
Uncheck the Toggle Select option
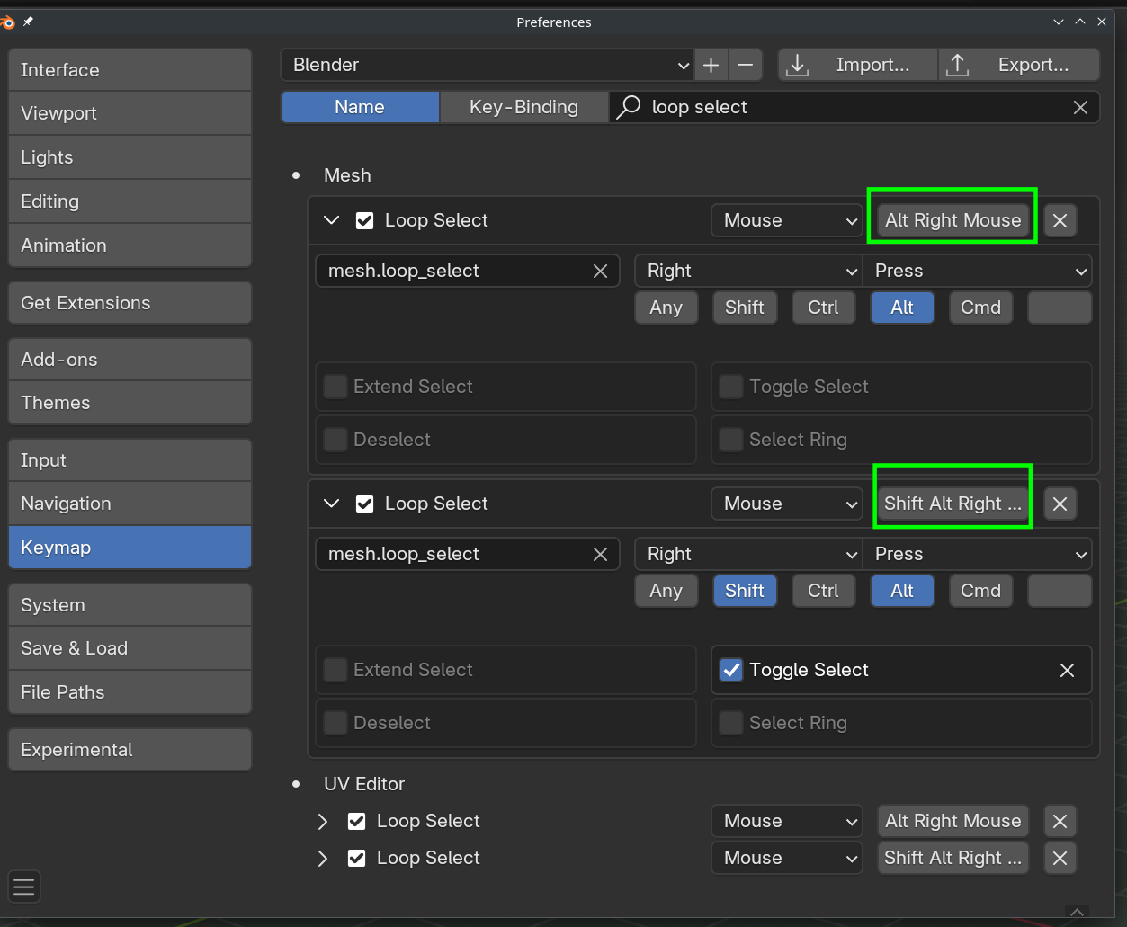tap(731, 670)
